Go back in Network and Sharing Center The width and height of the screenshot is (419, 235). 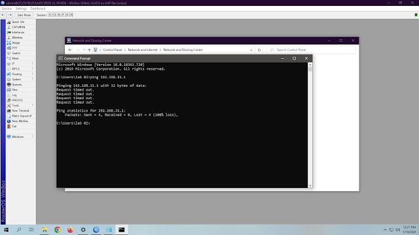coord(70,50)
